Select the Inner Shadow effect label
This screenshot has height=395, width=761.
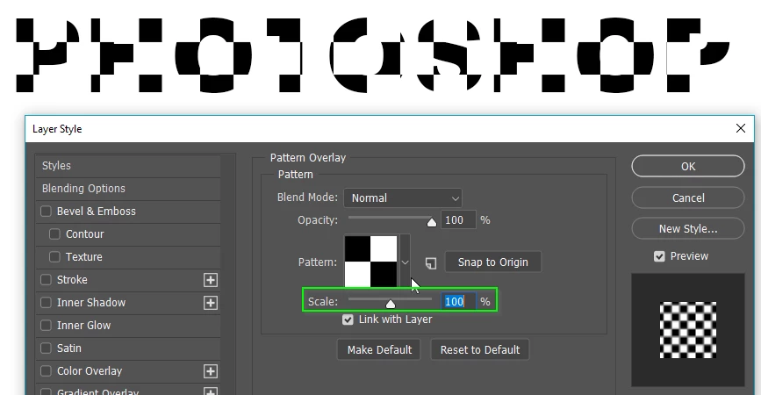click(91, 302)
